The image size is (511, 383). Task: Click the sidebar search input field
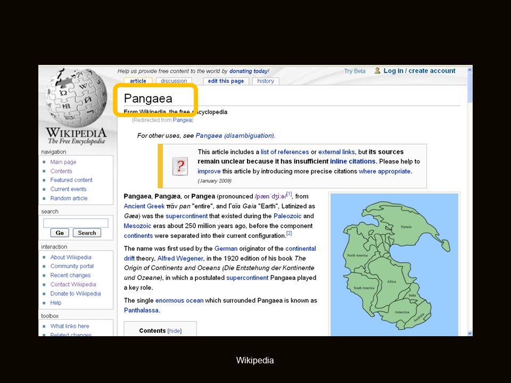(x=76, y=223)
